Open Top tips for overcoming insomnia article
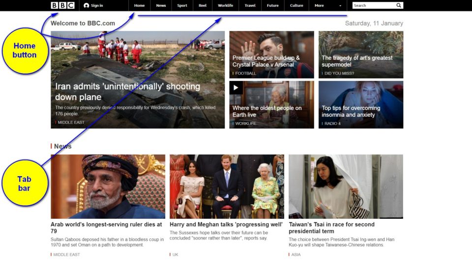Viewport: 472px width, 265px height. click(351, 111)
